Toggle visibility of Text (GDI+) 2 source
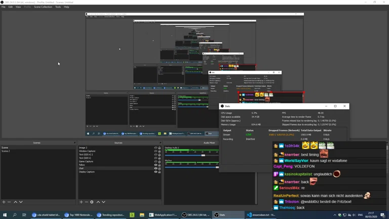389x219 pixels. pos(156,155)
